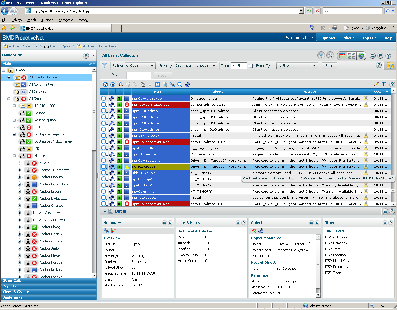
Task: Open the column chooser icon above the table
Action: click(x=384, y=84)
